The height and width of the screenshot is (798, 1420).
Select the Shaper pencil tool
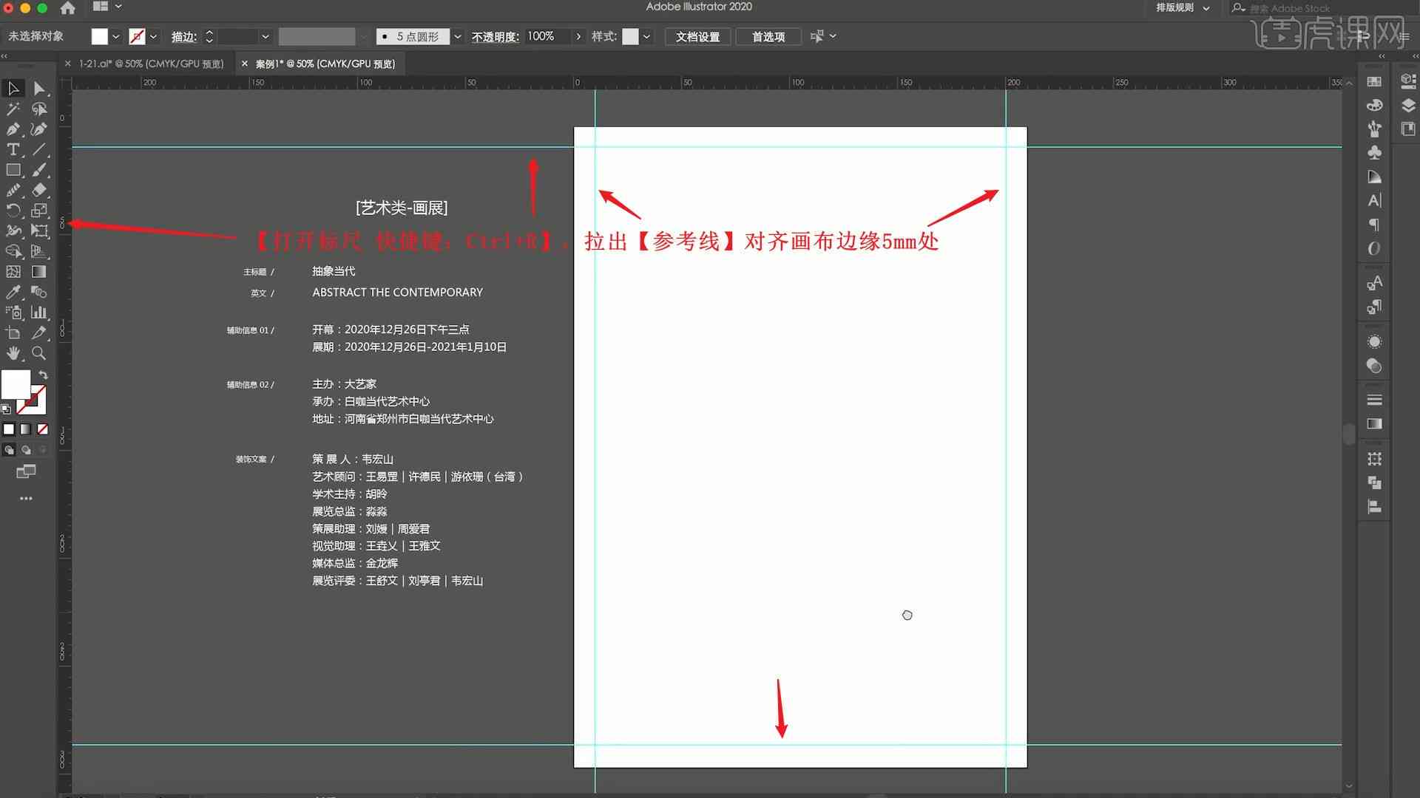(13, 190)
